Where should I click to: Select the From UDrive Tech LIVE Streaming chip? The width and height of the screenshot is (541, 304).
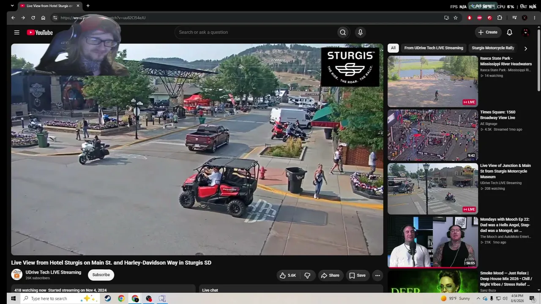pyautogui.click(x=434, y=48)
